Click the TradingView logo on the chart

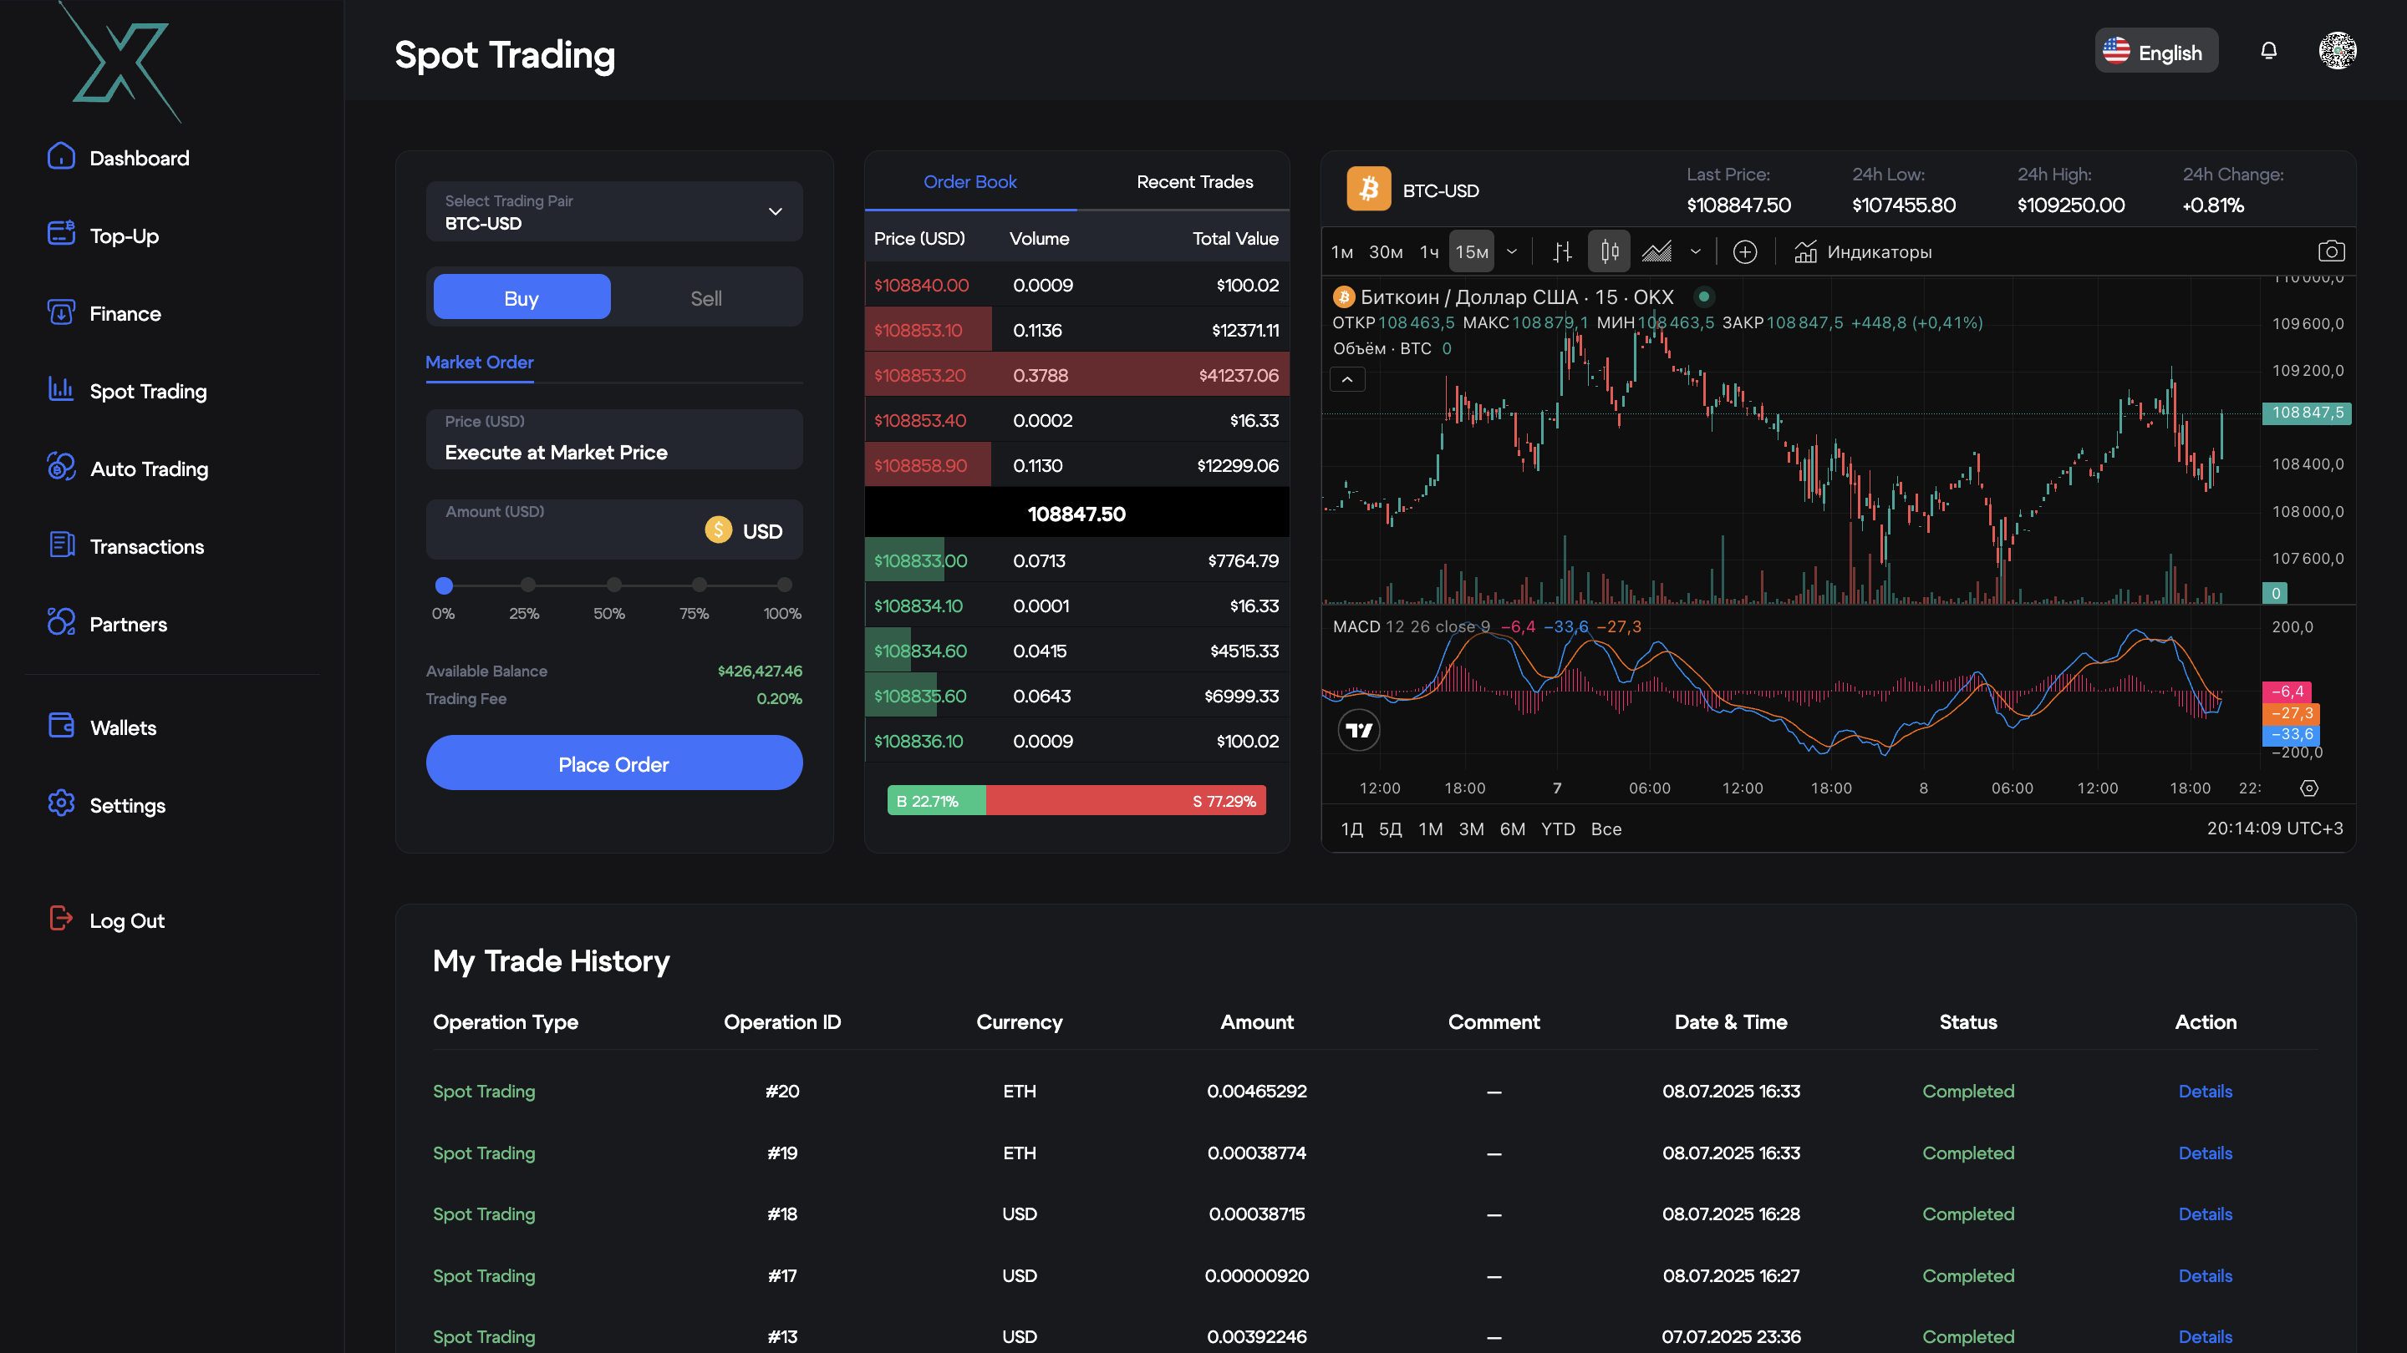click(1359, 730)
